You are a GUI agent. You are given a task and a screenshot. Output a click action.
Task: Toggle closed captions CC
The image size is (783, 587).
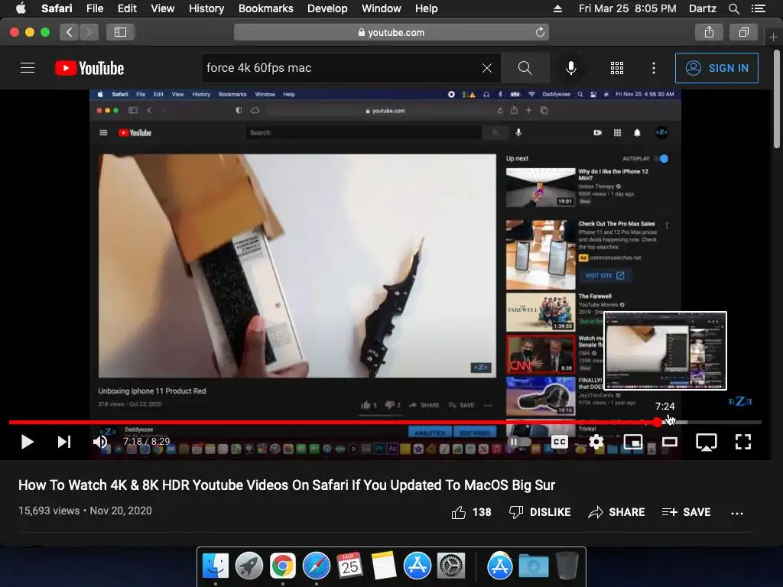pos(559,442)
